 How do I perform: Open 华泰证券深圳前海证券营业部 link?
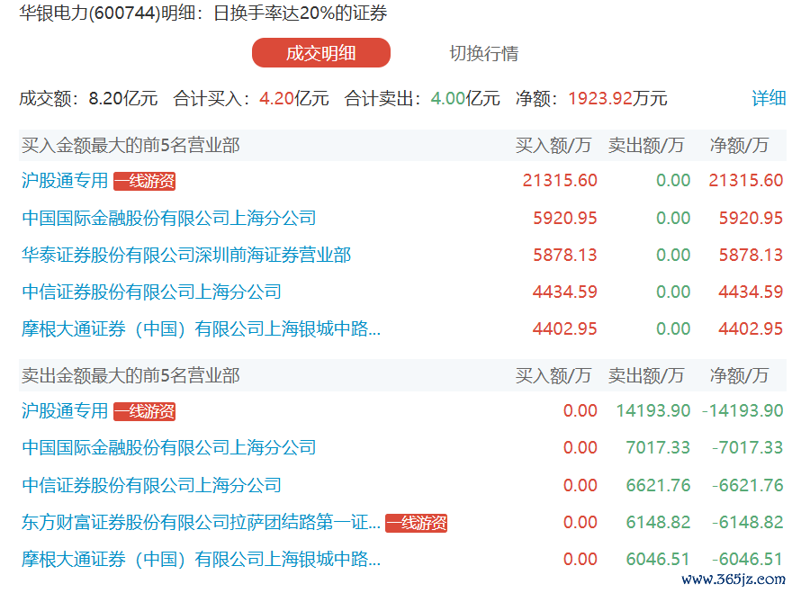[x=186, y=255]
